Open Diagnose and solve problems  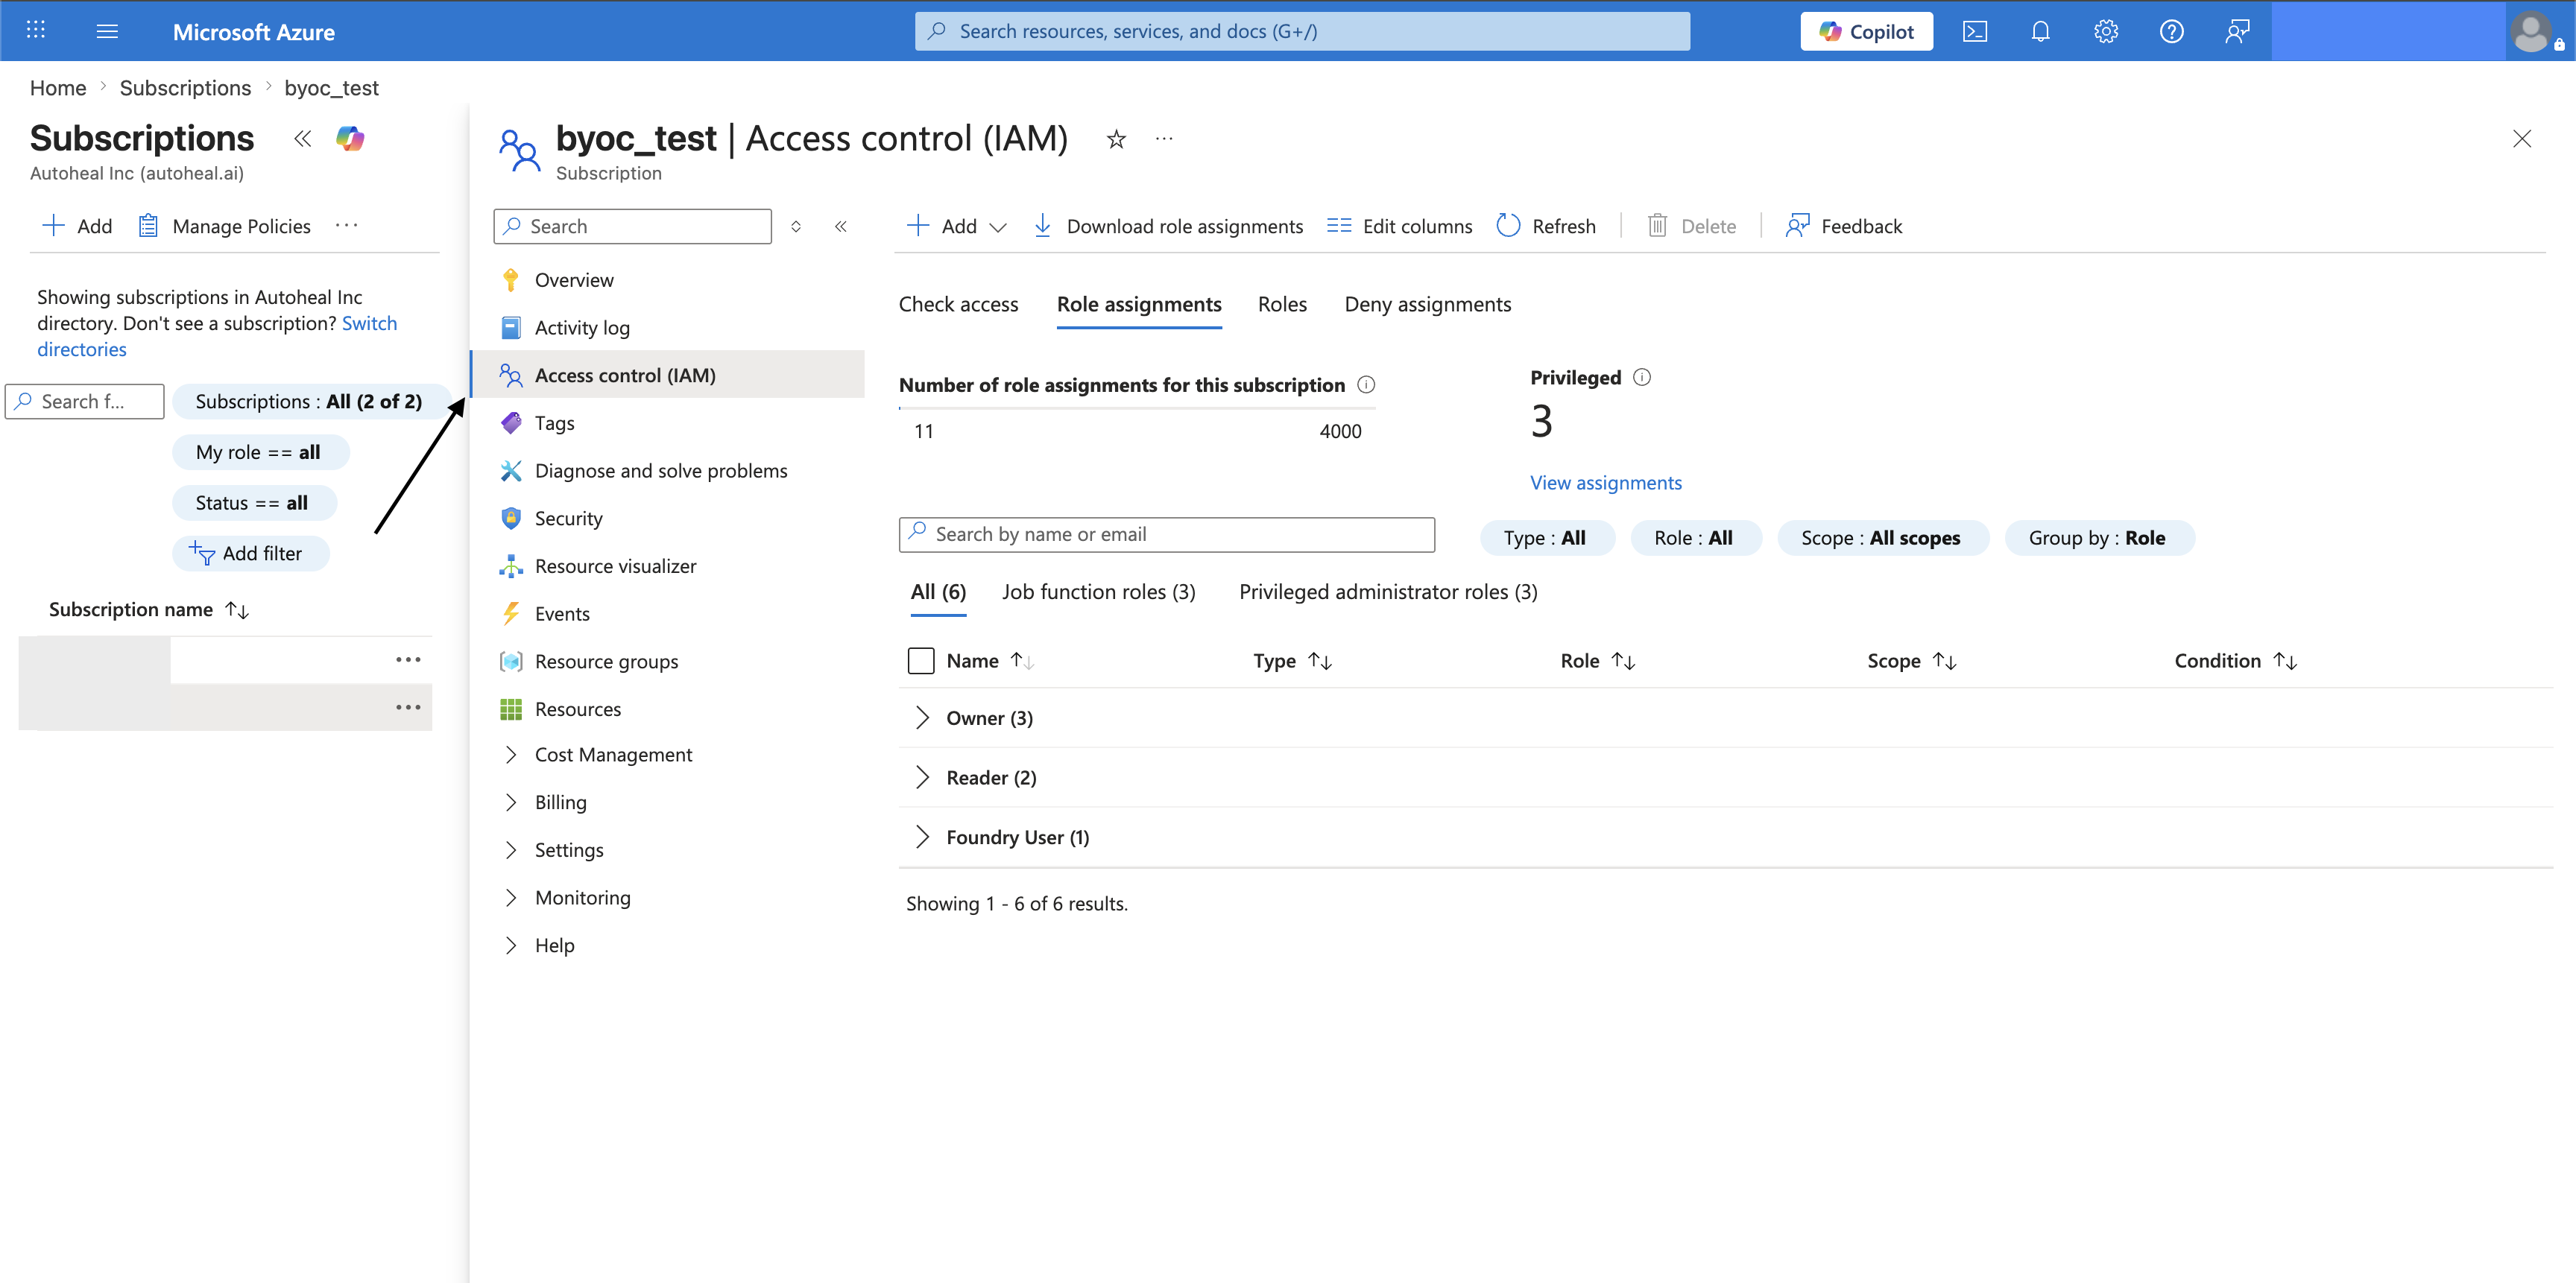pos(660,471)
